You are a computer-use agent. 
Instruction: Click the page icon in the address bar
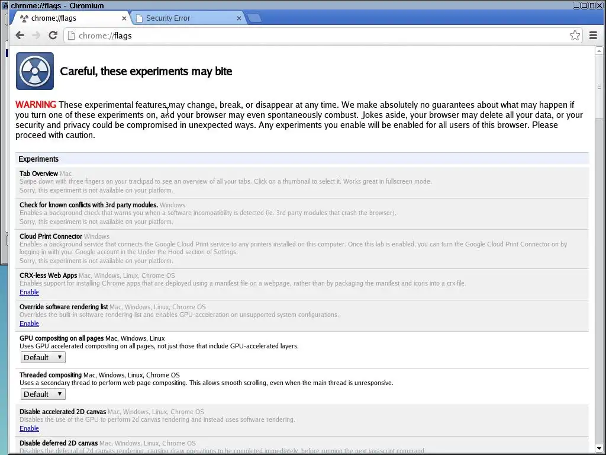(x=71, y=36)
